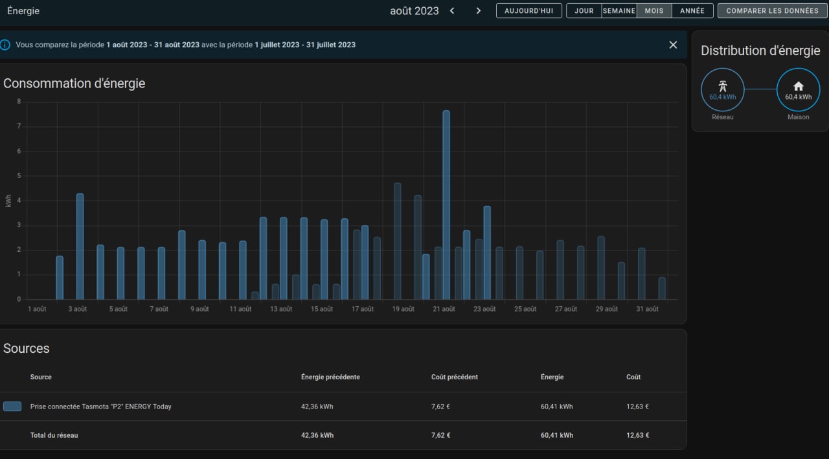Viewport: 829px width, 459px height.
Task: Click Tasmota P2 source color swatch
Action: pyautogui.click(x=12, y=407)
